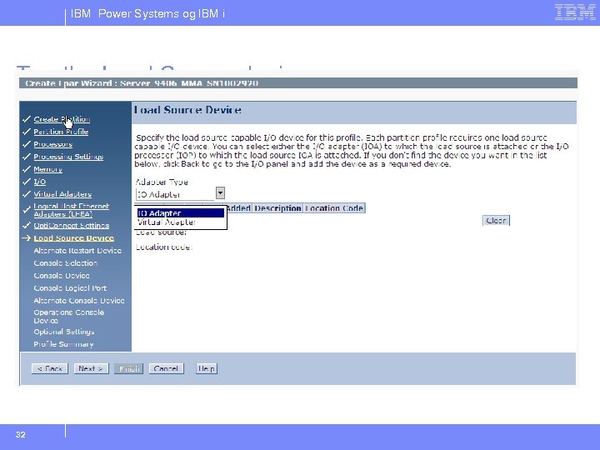Click the Adapter Type field showing IO Adapter
The image size is (600, 450).
click(175, 194)
